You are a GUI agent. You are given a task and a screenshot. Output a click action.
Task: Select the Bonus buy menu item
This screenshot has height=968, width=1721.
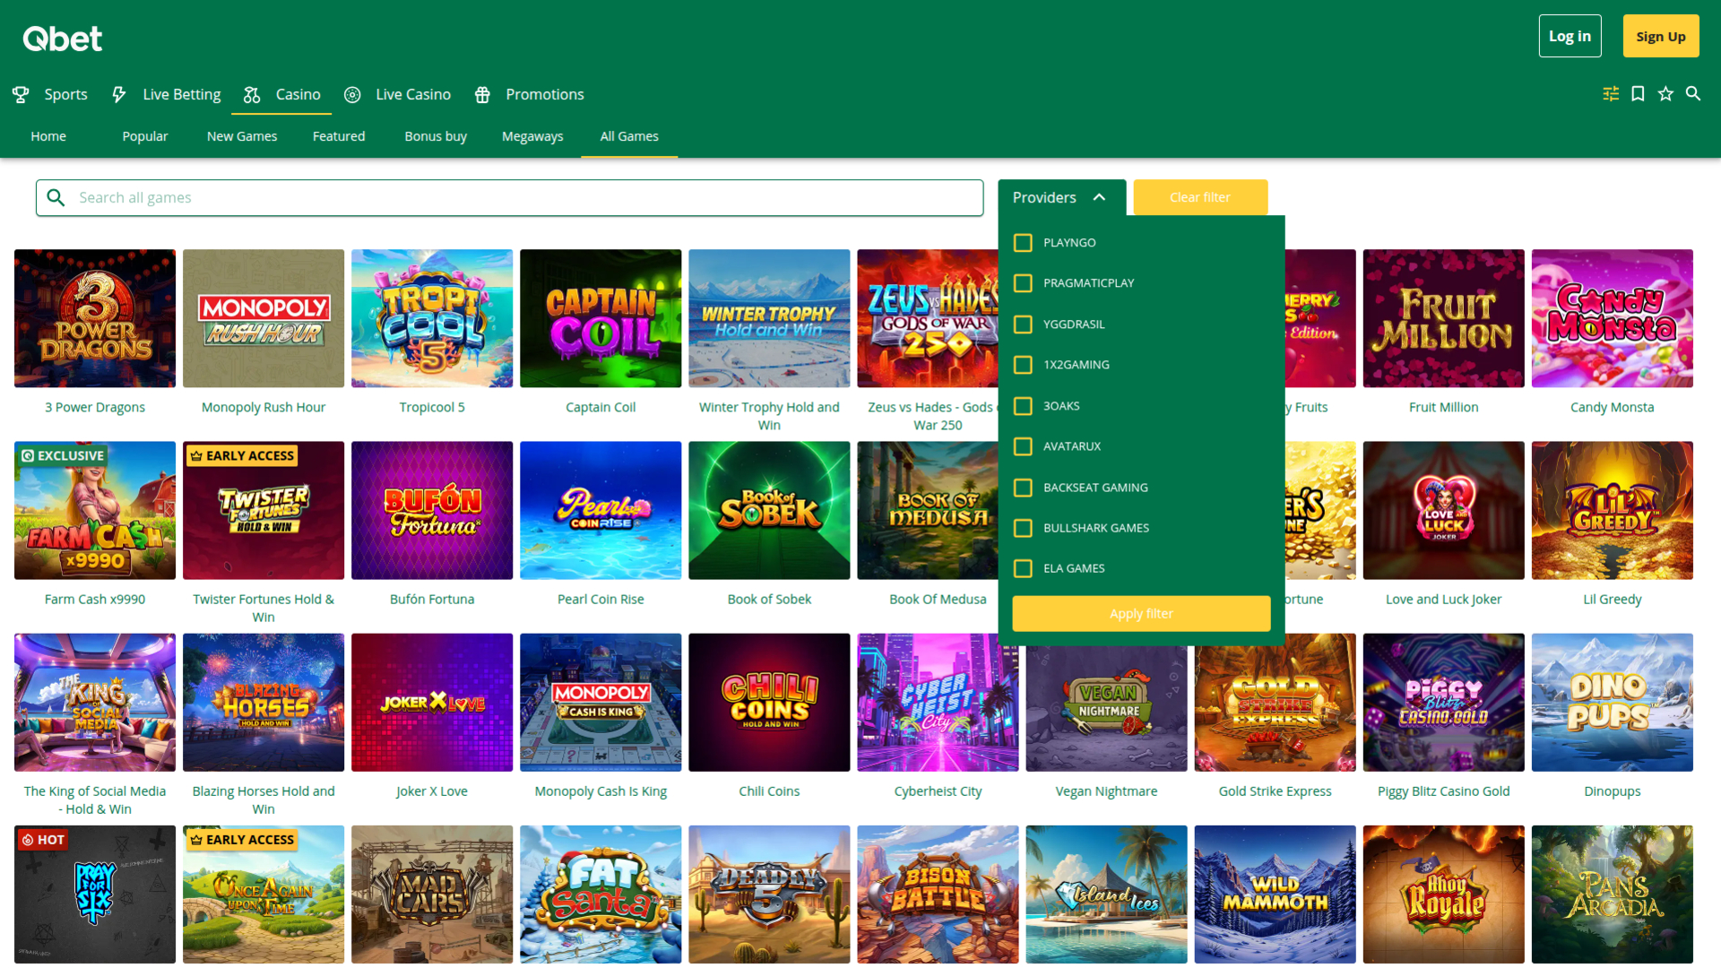click(x=436, y=136)
